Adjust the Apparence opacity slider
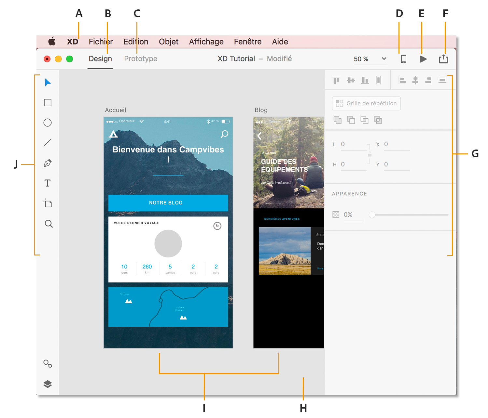The image size is (488, 418). (x=372, y=215)
